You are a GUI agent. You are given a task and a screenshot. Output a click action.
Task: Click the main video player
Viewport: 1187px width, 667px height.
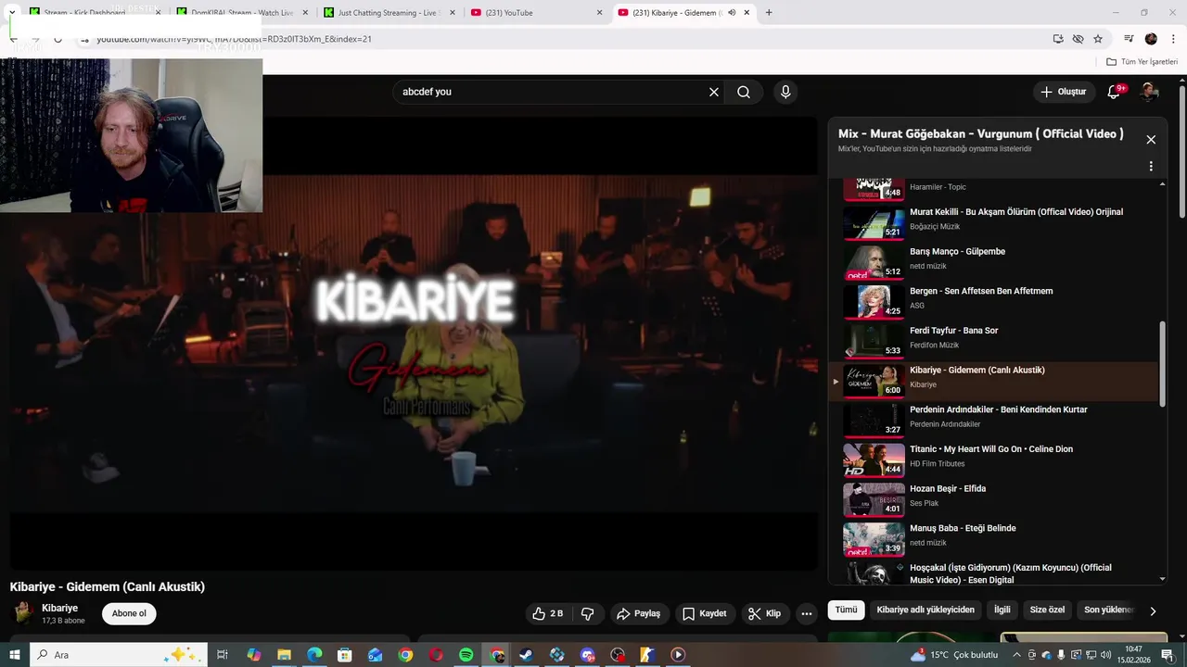click(414, 343)
